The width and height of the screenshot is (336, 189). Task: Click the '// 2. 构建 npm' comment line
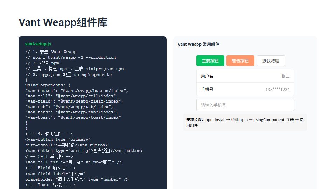click(x=42, y=63)
